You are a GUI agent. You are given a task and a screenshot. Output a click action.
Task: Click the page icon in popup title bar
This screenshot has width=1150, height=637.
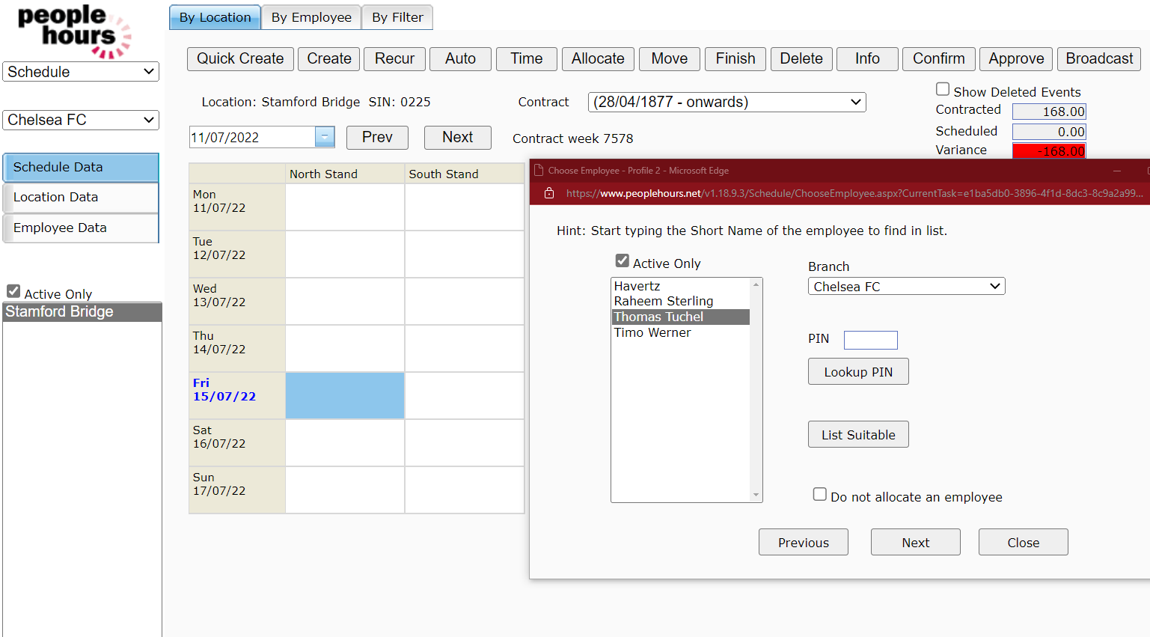pos(539,171)
